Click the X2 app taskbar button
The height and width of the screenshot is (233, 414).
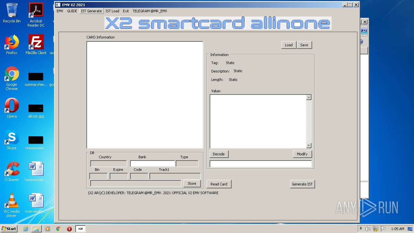pos(81,229)
